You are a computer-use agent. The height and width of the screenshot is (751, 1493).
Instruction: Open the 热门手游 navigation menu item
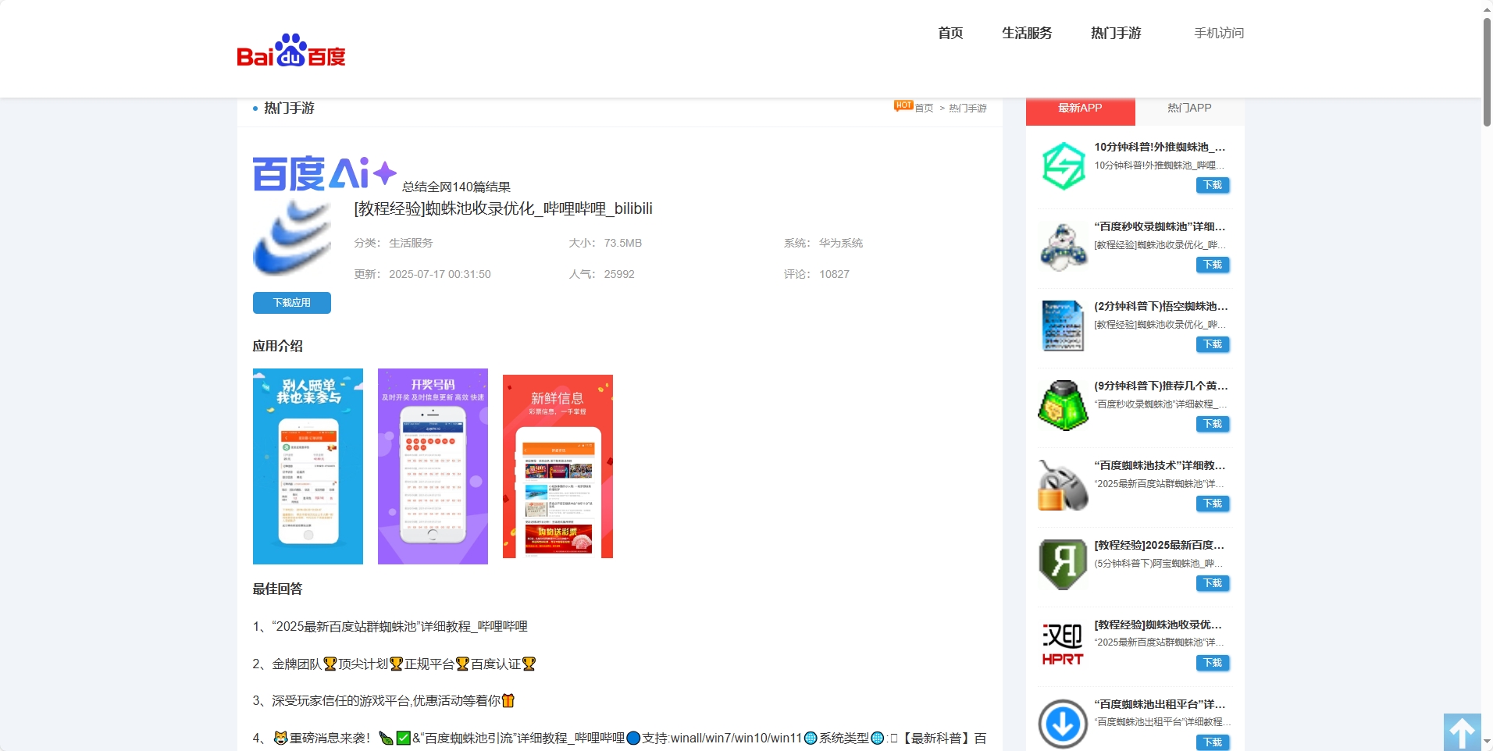click(x=1116, y=33)
